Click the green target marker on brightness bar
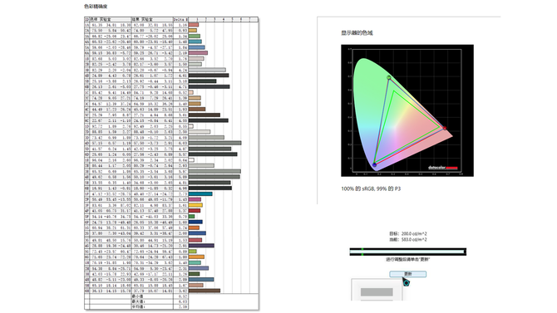The height and width of the screenshot is (313, 557). click(x=362, y=252)
